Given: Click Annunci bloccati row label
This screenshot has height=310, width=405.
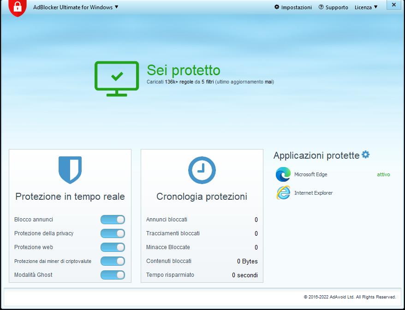Looking at the screenshot, I should (167, 220).
